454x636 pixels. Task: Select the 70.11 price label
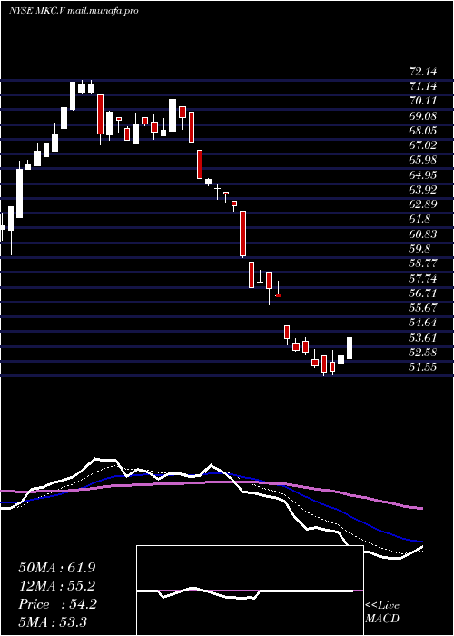point(423,101)
